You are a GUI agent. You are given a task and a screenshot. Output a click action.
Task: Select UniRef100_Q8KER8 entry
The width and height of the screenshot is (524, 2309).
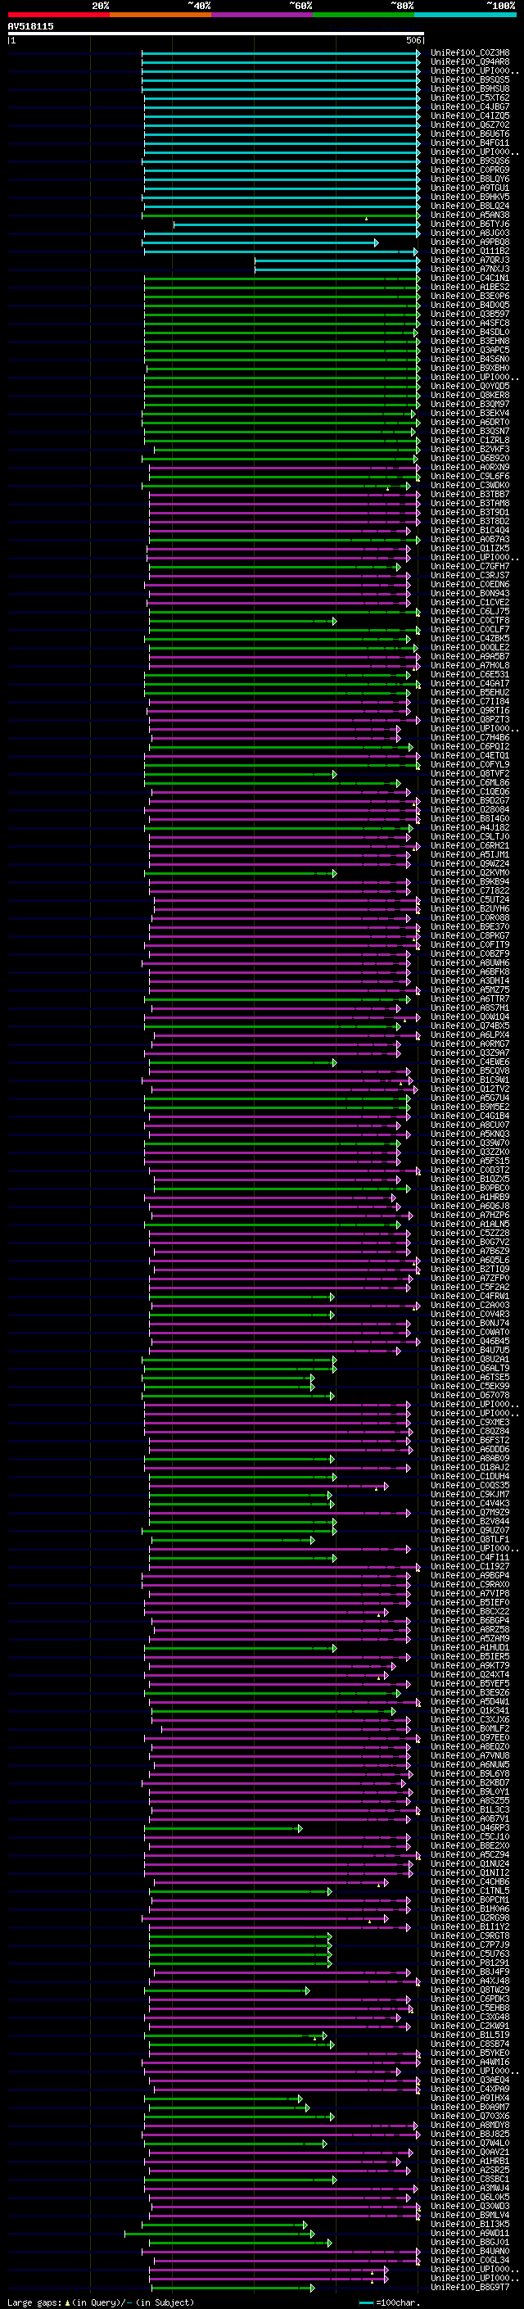pyautogui.click(x=470, y=396)
